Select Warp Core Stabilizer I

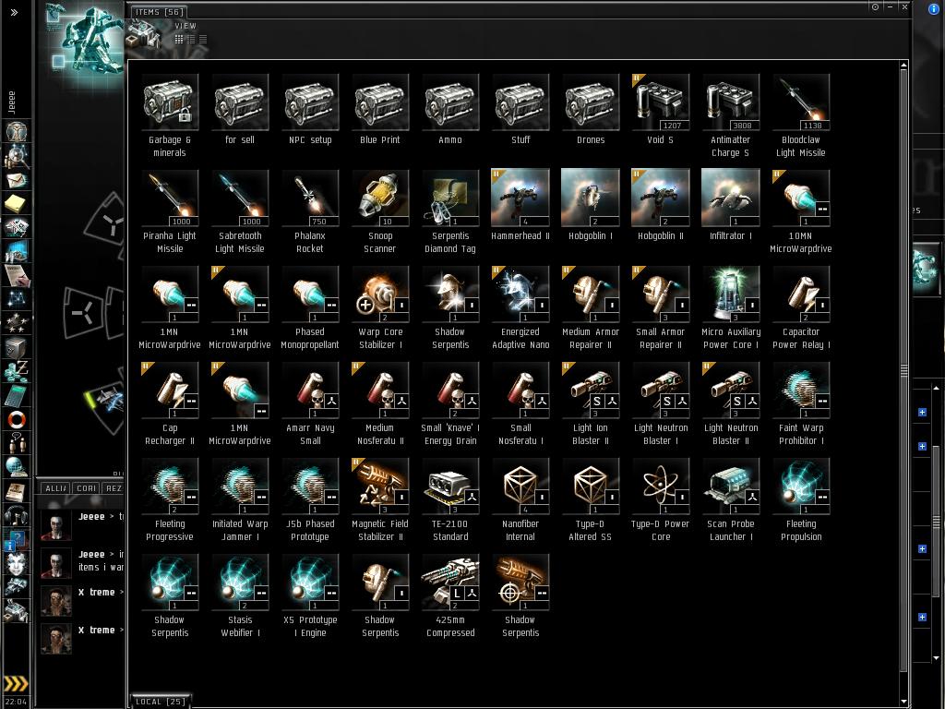click(379, 307)
